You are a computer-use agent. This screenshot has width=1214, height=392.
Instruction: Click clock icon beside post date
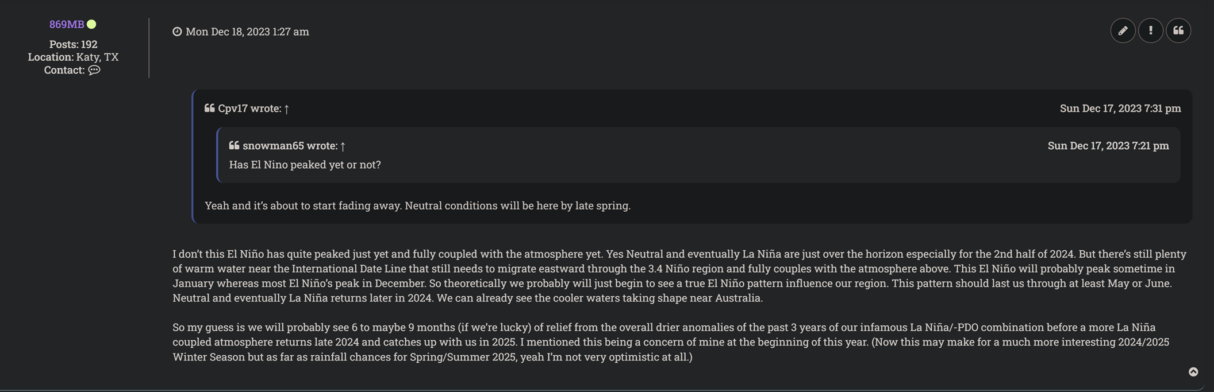pos(177,32)
